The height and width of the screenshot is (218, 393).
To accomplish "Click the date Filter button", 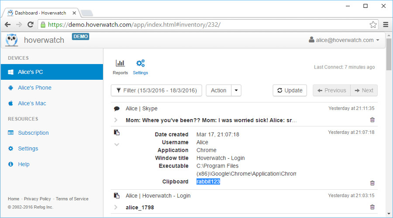I will pos(156,90).
